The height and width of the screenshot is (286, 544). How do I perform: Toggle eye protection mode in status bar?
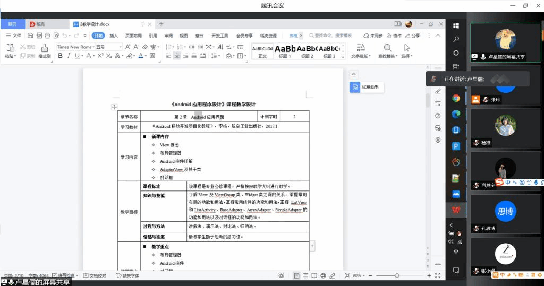coord(281,275)
